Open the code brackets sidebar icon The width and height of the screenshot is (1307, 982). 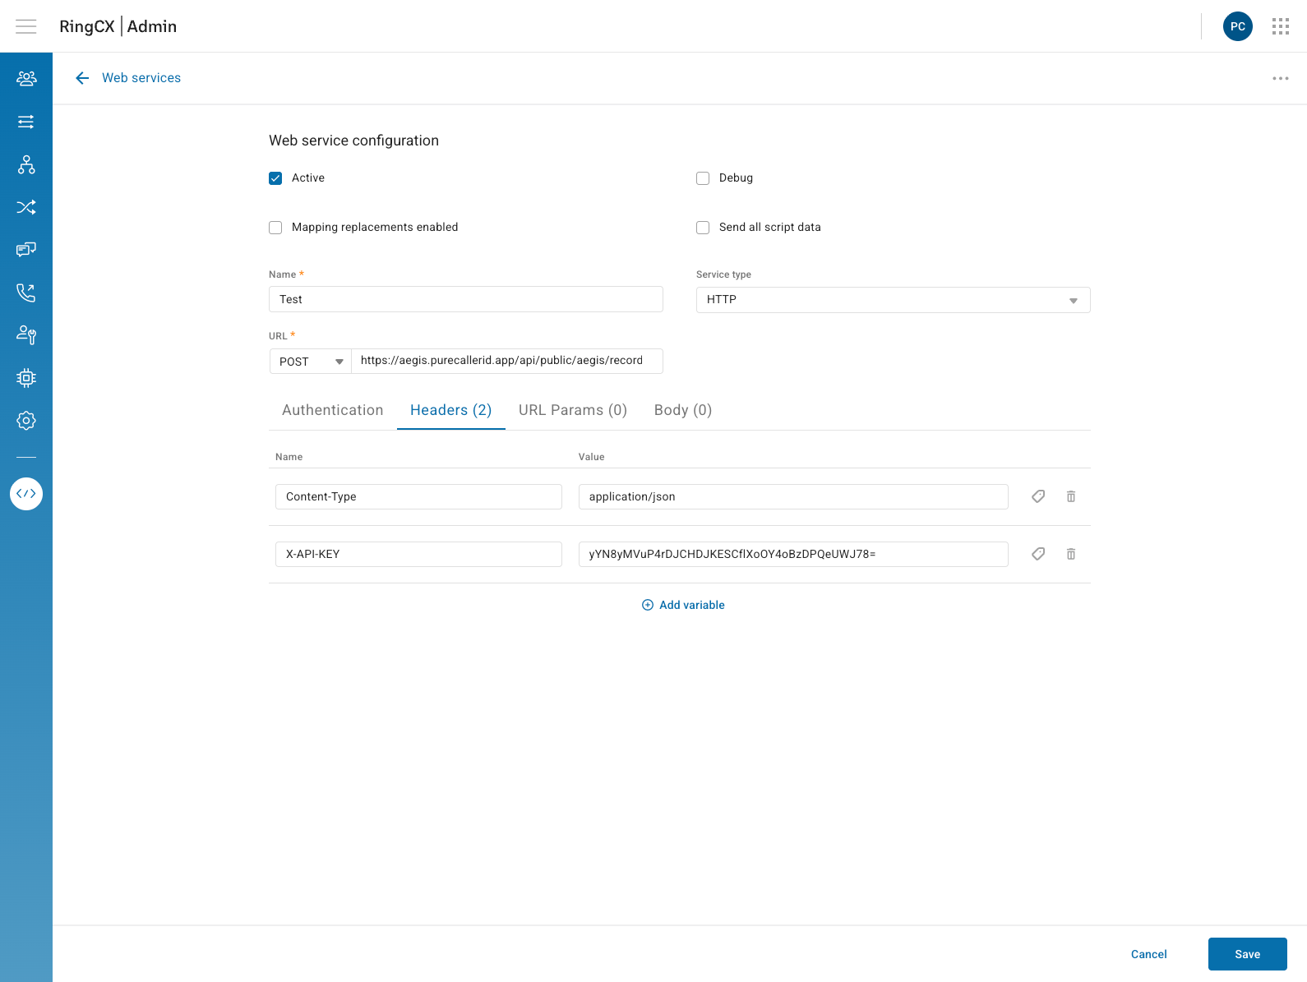[x=26, y=494]
